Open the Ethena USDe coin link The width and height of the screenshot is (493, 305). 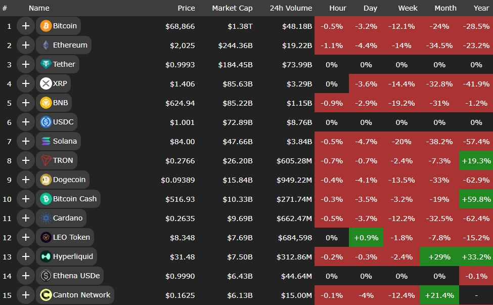click(76, 276)
